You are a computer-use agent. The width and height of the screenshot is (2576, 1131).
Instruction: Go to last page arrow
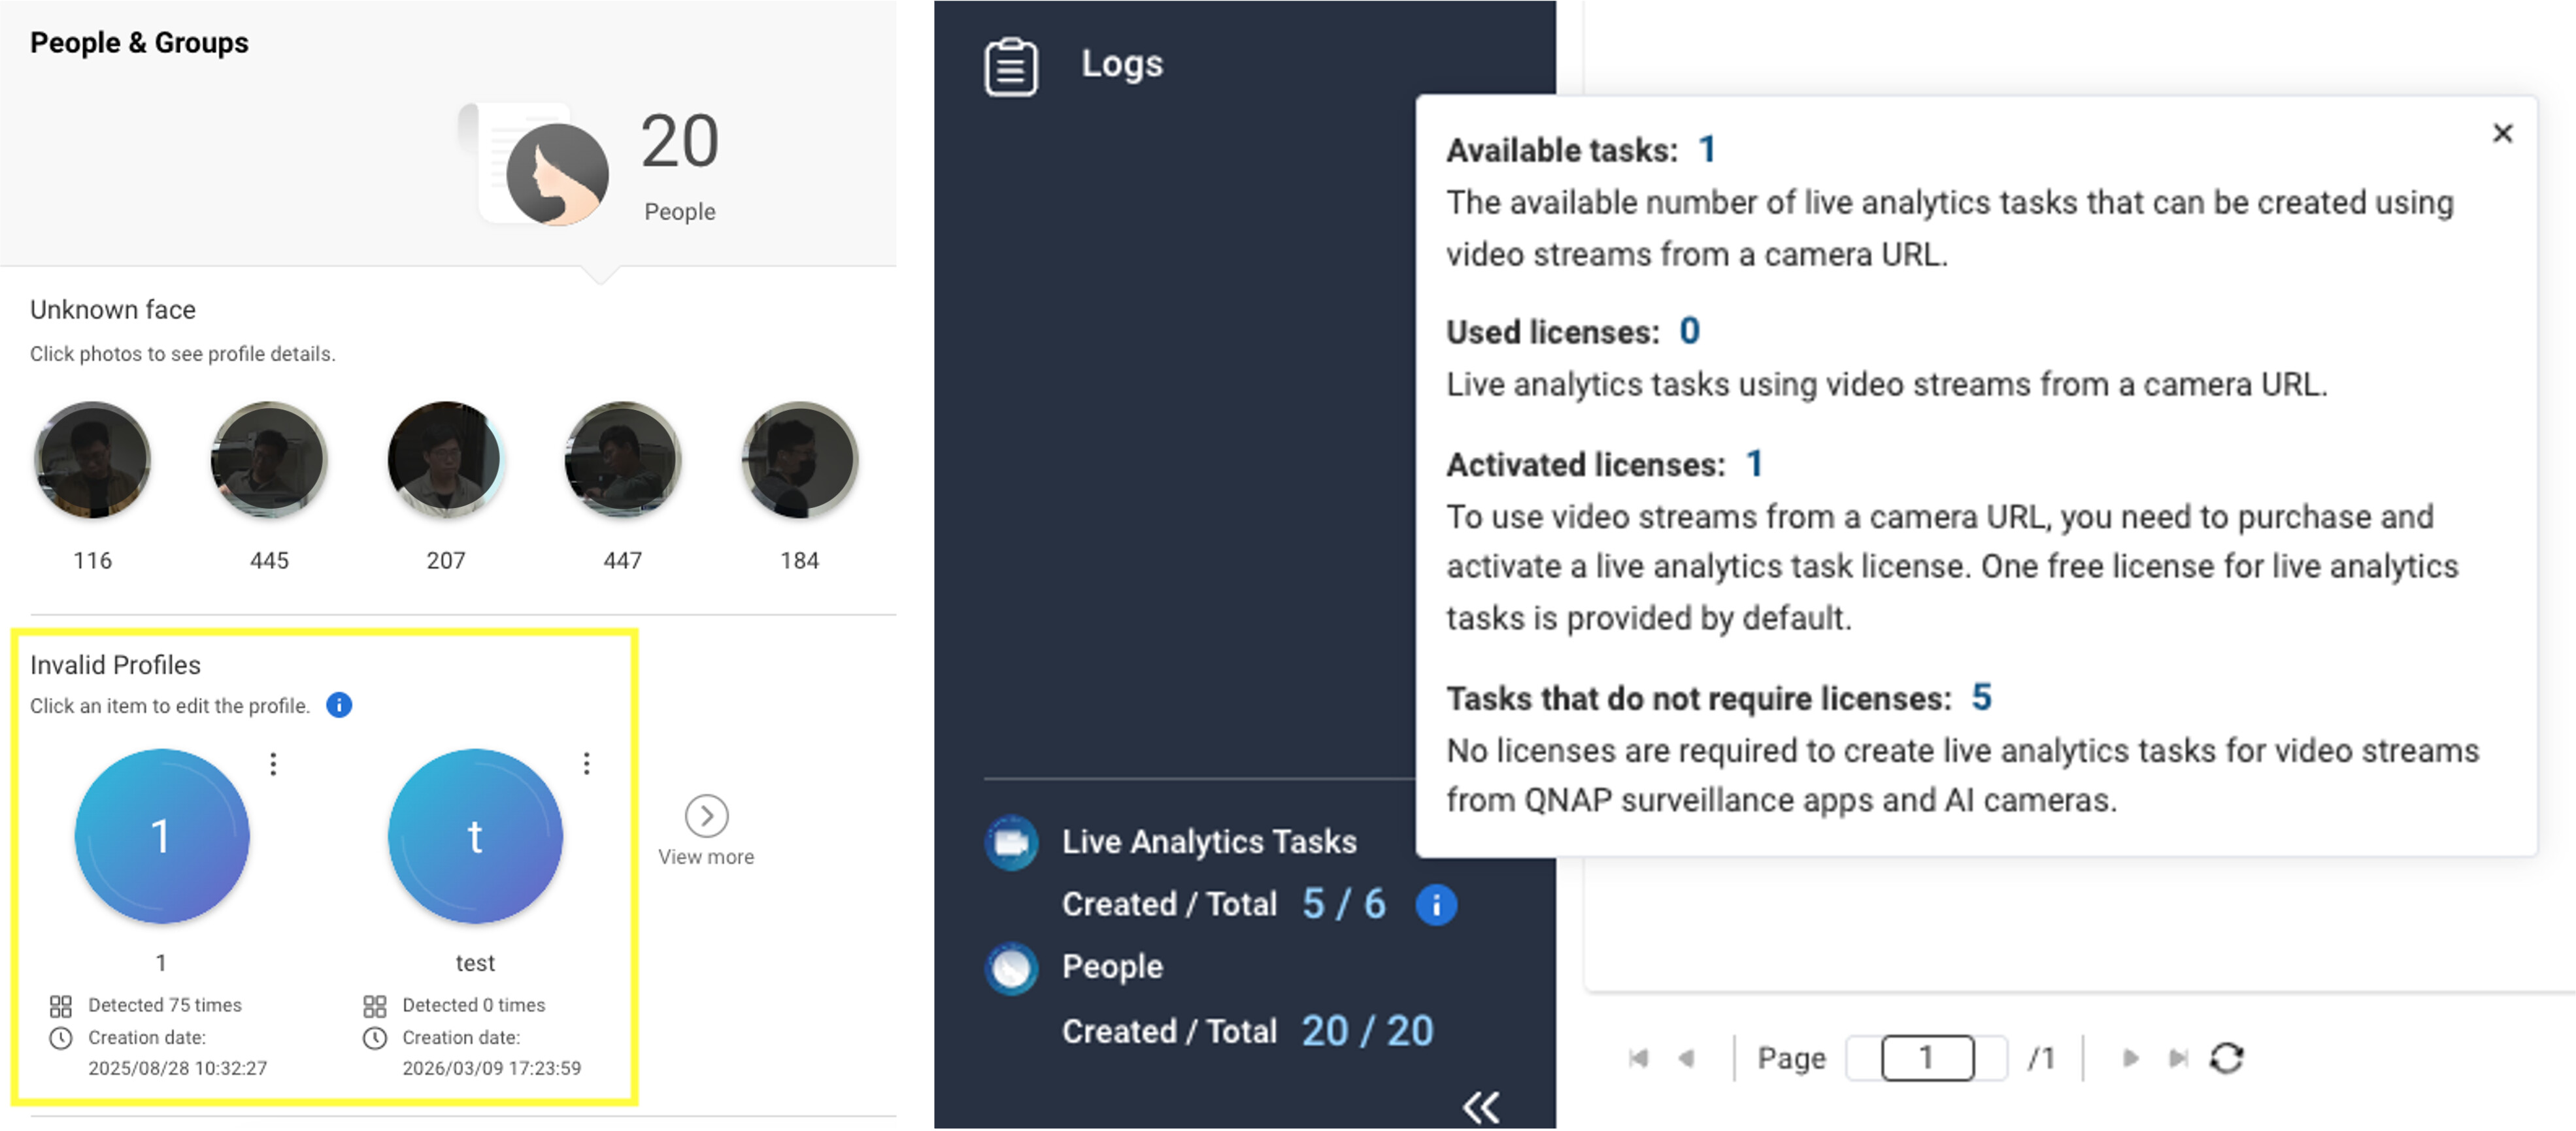2178,1057
